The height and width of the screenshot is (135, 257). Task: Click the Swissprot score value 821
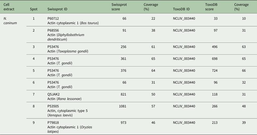(123, 95)
